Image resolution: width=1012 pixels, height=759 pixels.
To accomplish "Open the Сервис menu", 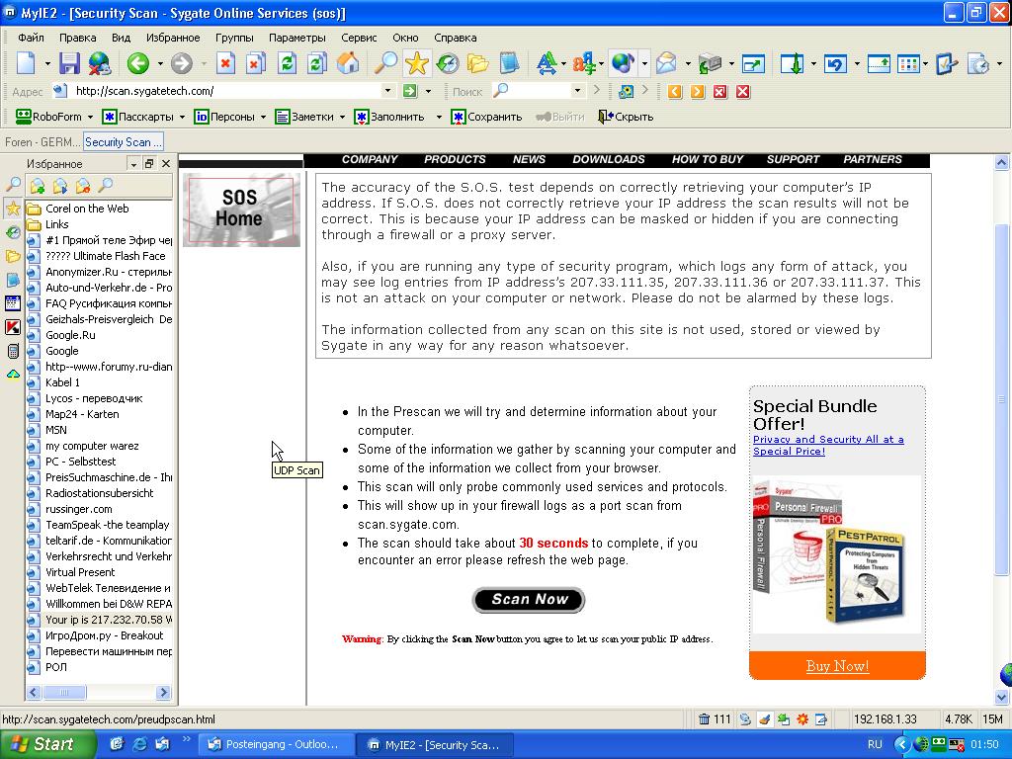I will click(359, 38).
